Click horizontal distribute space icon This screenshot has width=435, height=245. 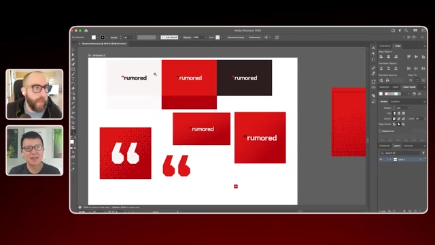click(387, 80)
